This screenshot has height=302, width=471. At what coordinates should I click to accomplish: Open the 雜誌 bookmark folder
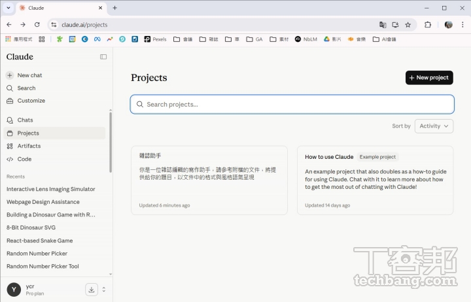(209, 39)
